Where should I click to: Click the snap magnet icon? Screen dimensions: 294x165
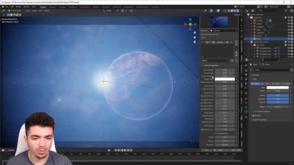(123, 11)
